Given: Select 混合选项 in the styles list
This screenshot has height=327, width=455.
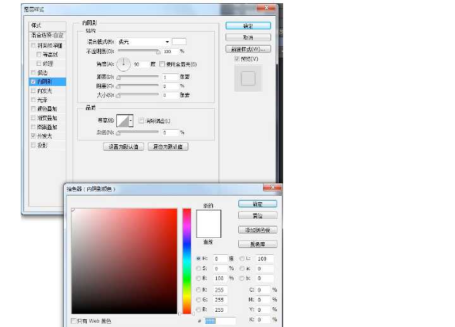Looking at the screenshot, I should click(x=47, y=35).
